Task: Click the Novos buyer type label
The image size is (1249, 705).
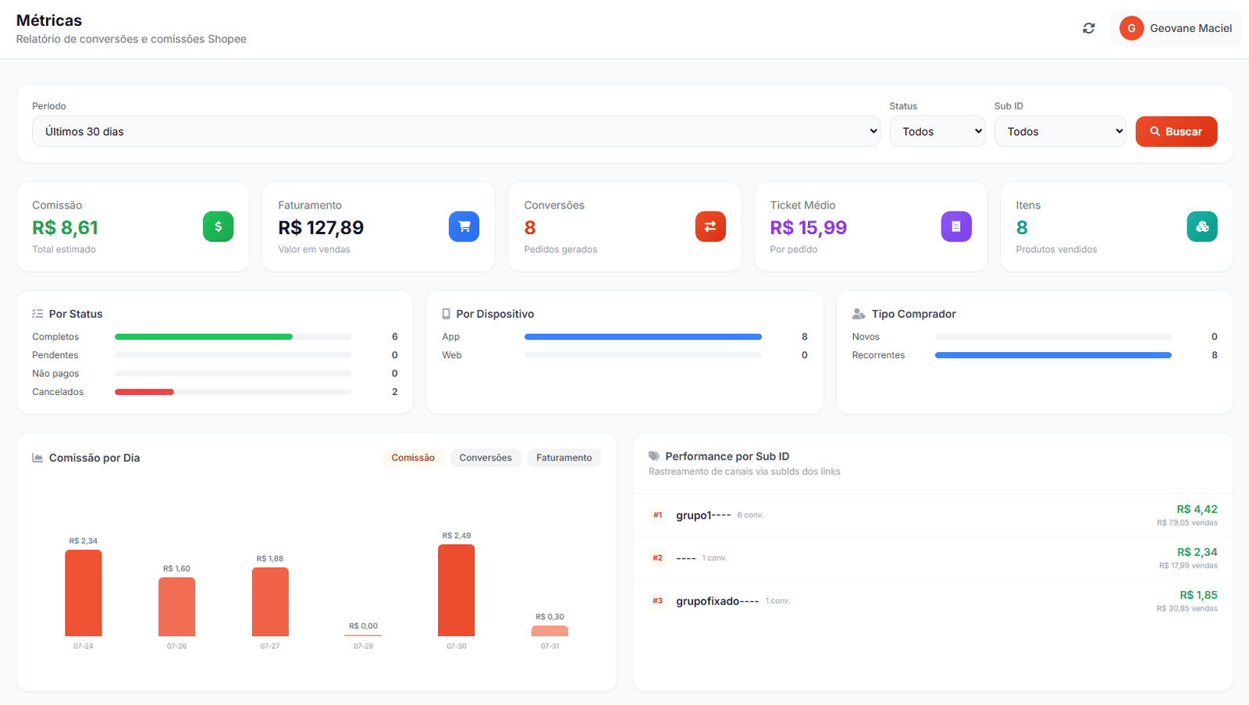Action: 866,336
